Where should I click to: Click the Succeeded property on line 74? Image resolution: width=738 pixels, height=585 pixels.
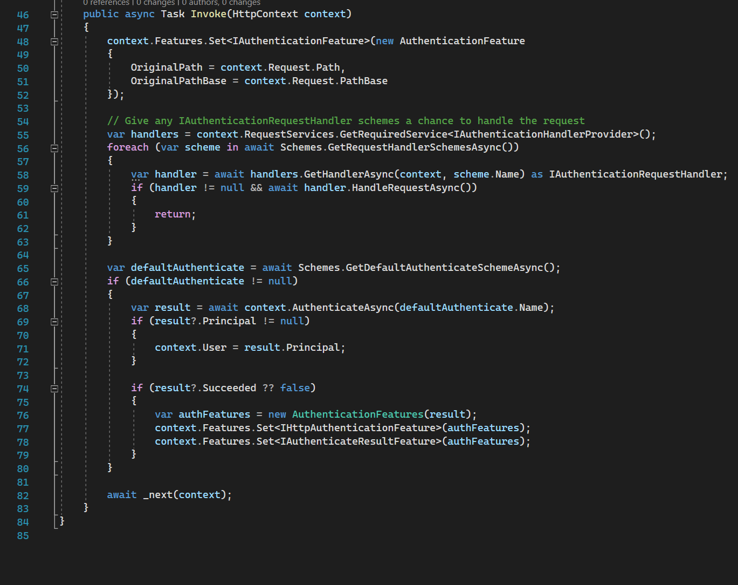coord(229,388)
